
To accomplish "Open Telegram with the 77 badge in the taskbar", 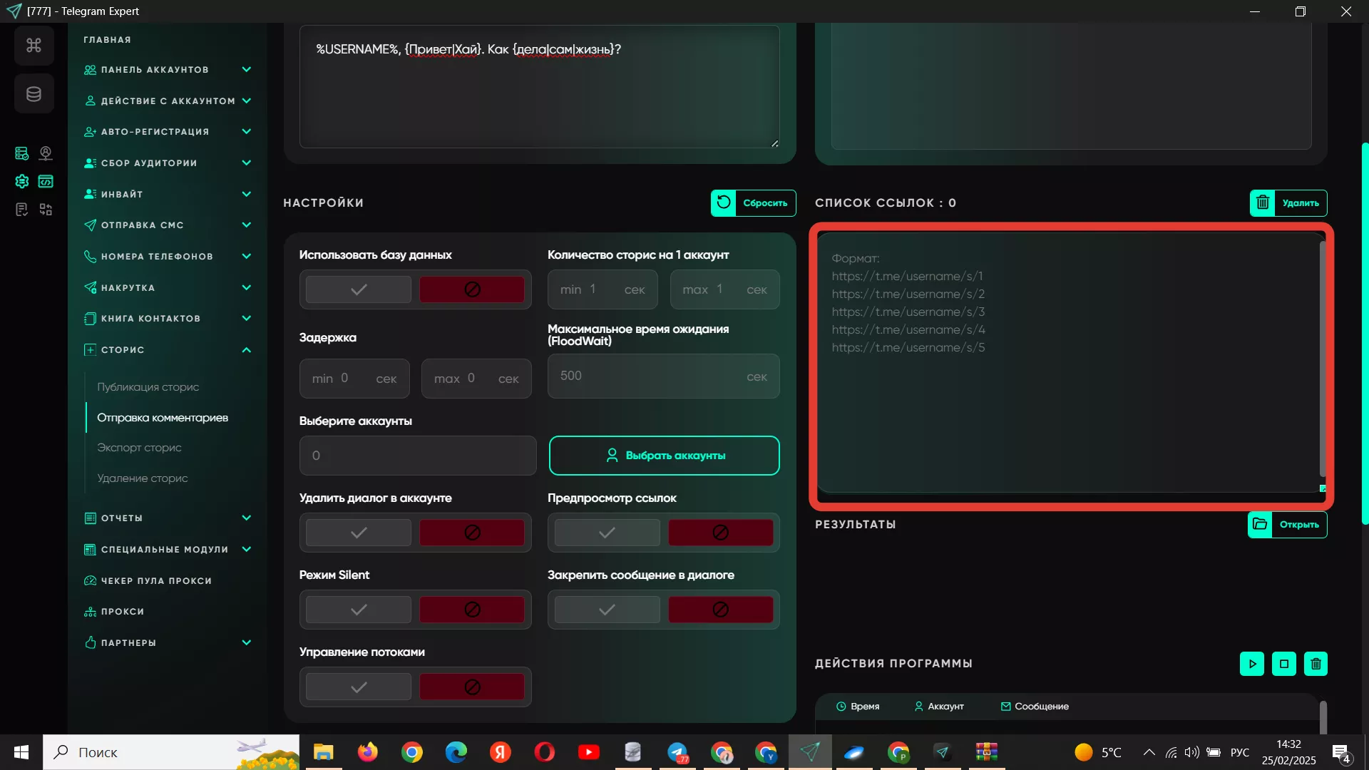I will (x=677, y=752).
